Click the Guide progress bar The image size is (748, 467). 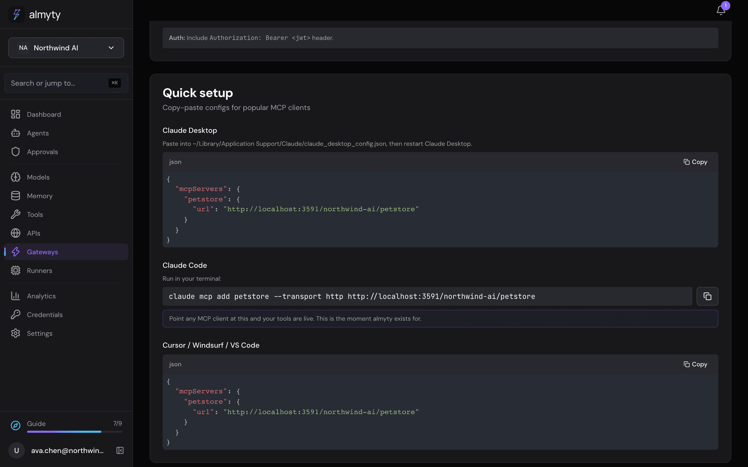75,431
